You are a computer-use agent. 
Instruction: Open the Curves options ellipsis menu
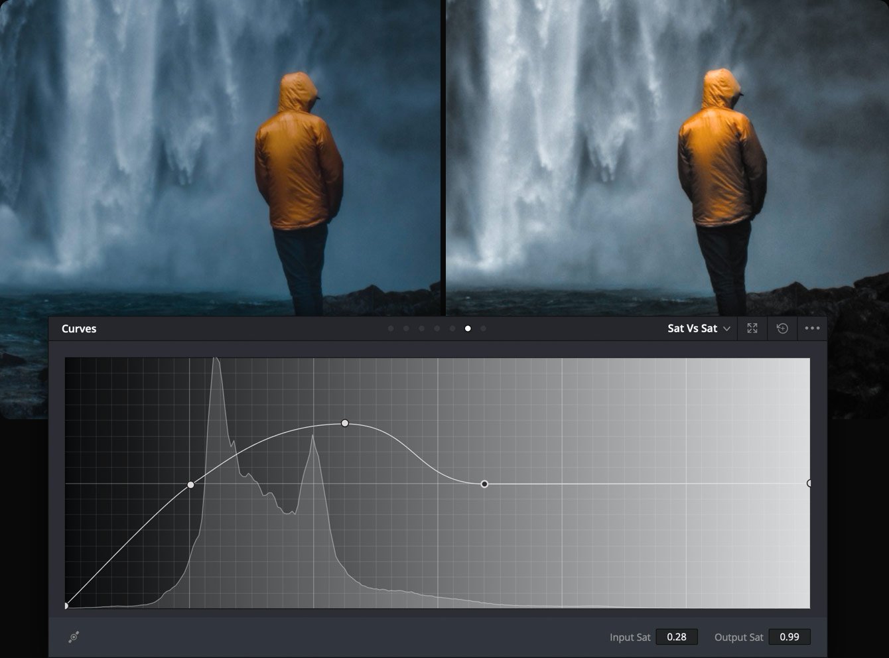coord(812,328)
